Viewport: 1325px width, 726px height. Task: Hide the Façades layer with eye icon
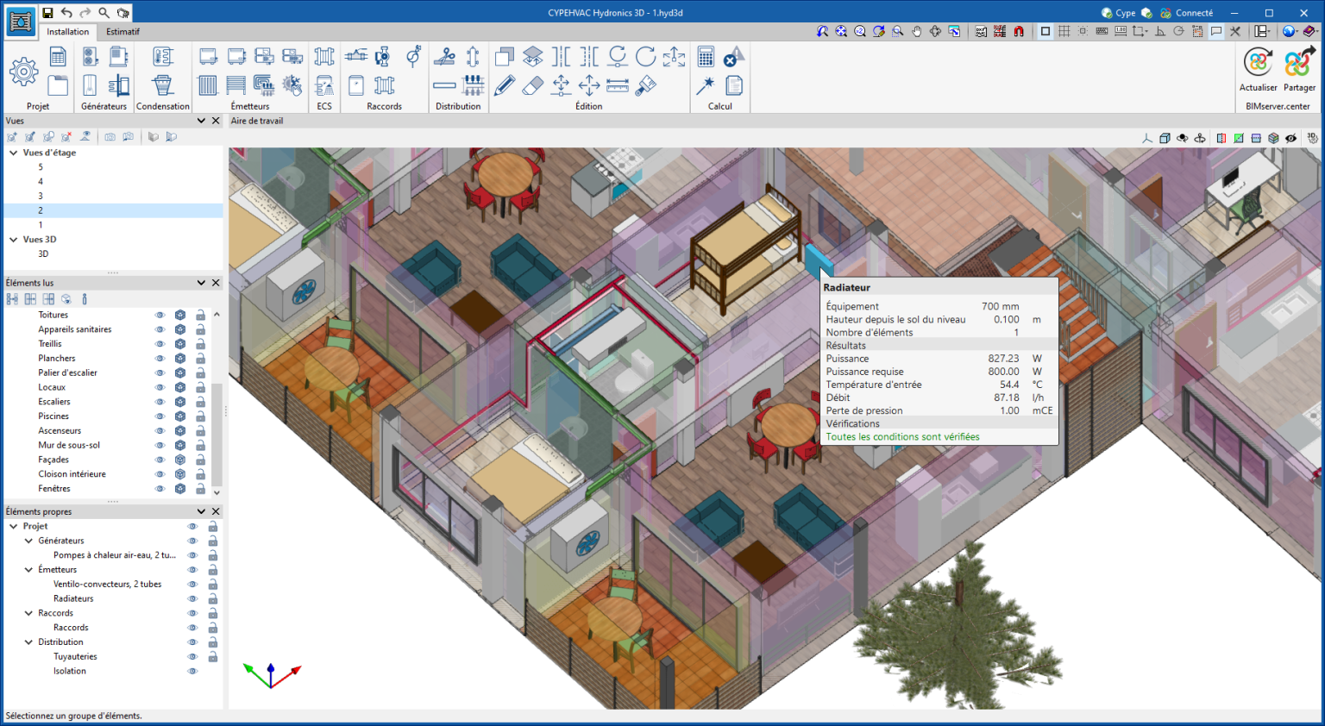pos(160,460)
